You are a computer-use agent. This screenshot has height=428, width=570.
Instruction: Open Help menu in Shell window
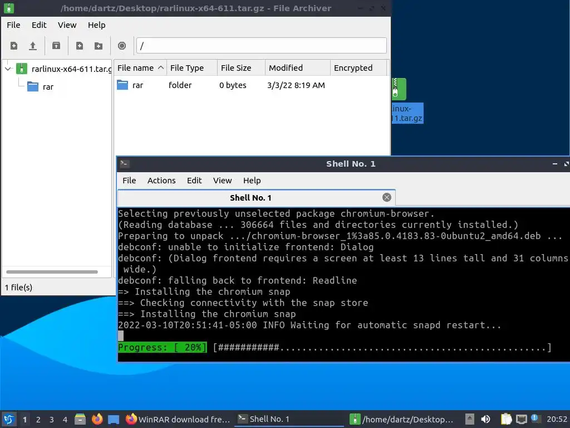(252, 181)
